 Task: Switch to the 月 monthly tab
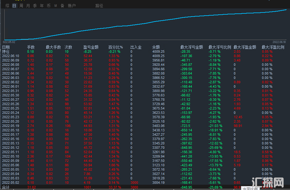[x=28, y=6]
